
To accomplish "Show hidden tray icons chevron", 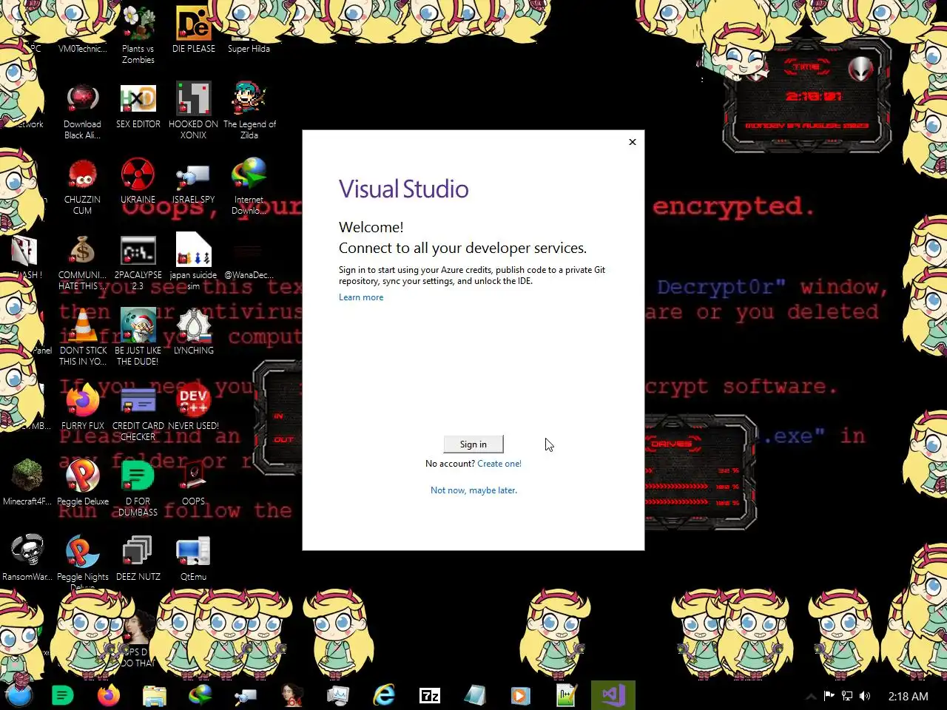I will (811, 696).
